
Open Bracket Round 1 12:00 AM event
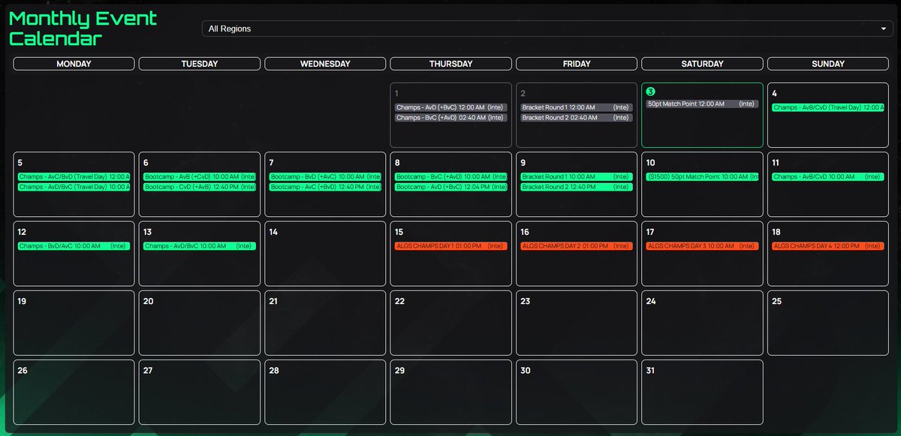pyautogui.click(x=577, y=107)
